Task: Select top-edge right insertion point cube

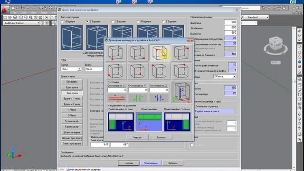Action: pyautogui.click(x=181, y=71)
